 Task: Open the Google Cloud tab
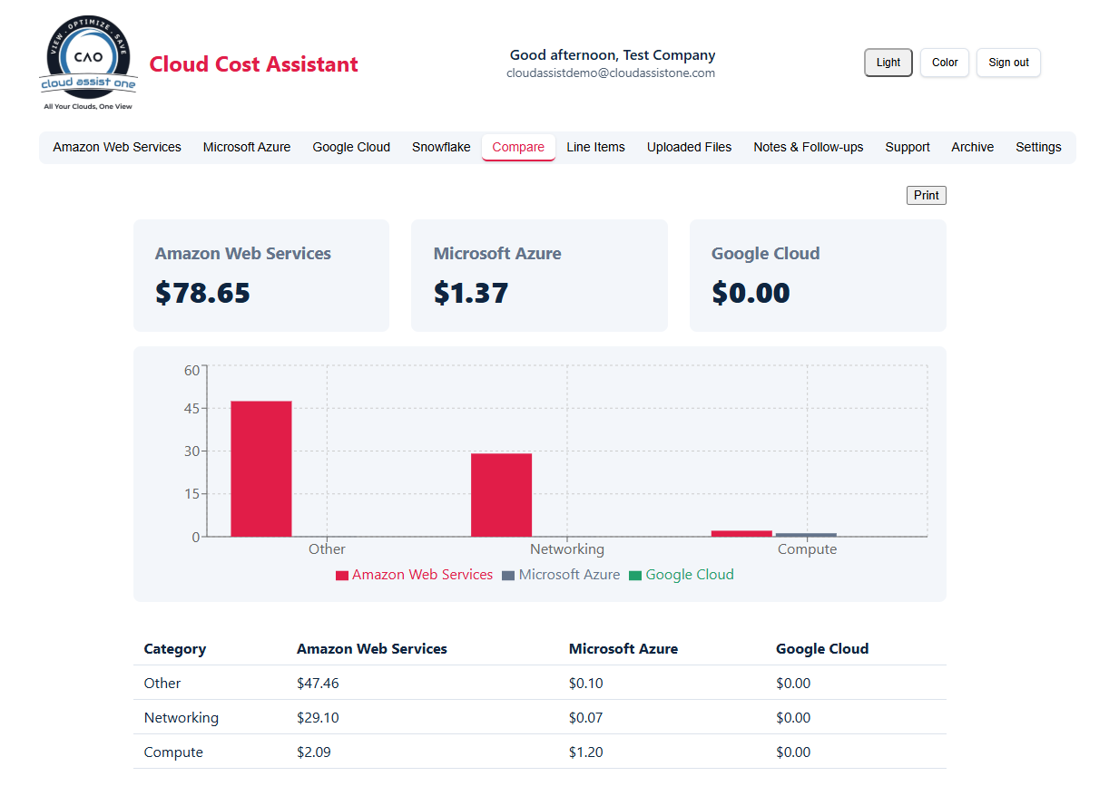click(351, 147)
